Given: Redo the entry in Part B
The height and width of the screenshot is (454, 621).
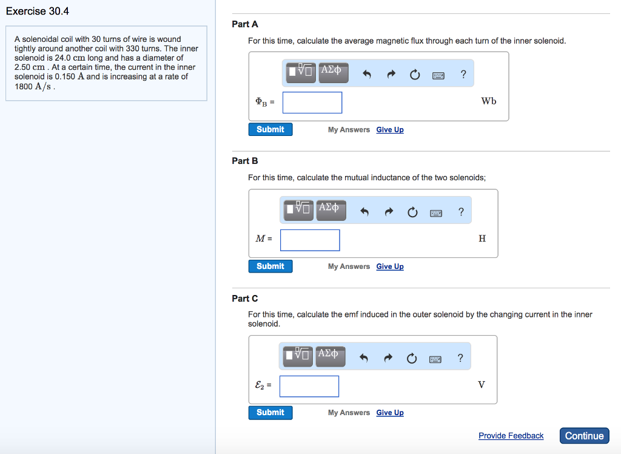Looking at the screenshot, I should pos(389,212).
